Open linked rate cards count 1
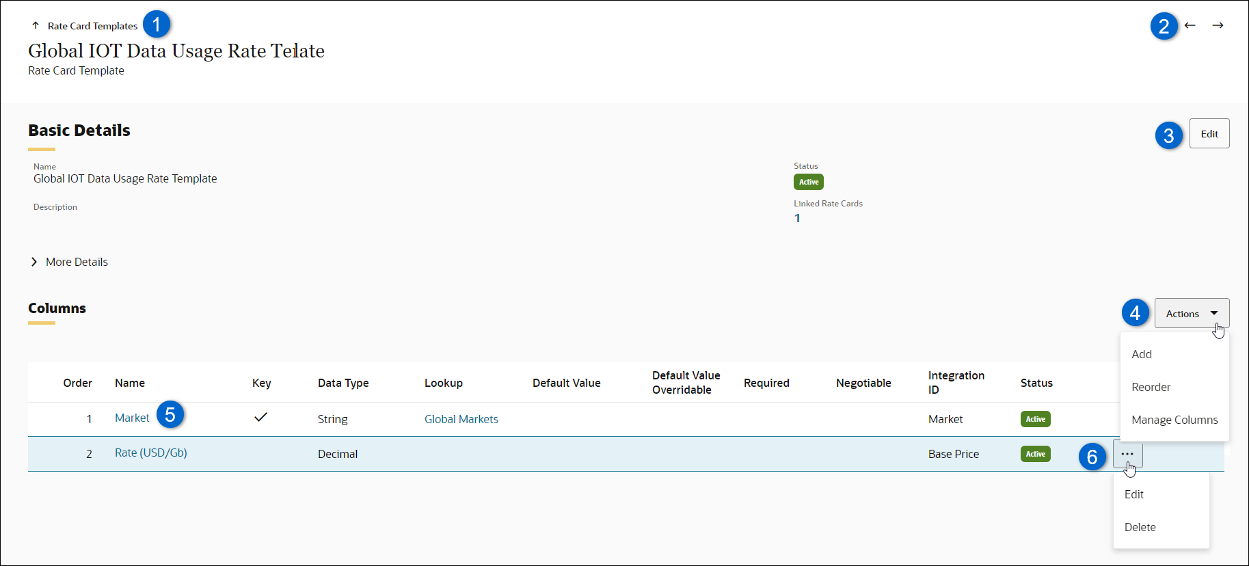 pyautogui.click(x=797, y=218)
